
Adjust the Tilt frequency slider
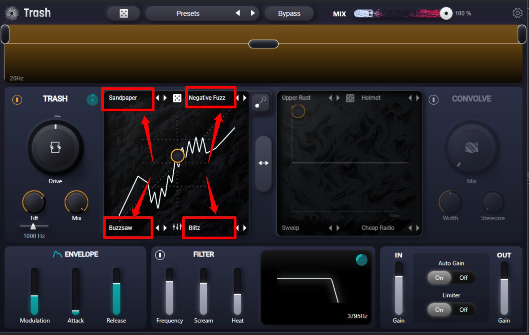coord(33,226)
